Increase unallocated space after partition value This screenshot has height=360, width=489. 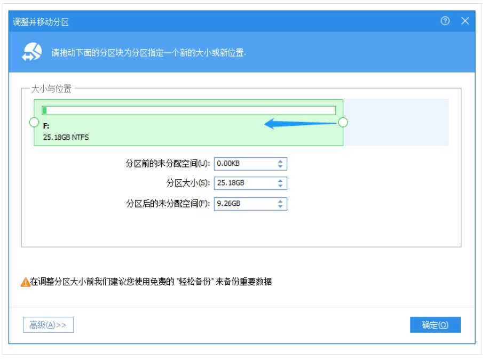[x=280, y=201]
